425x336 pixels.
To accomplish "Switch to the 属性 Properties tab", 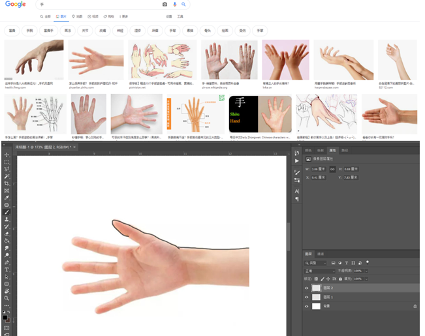I will tap(332, 150).
